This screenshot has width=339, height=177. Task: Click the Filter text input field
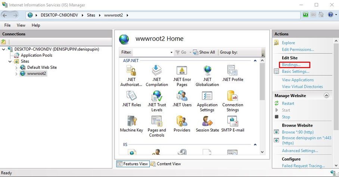tap(151, 52)
